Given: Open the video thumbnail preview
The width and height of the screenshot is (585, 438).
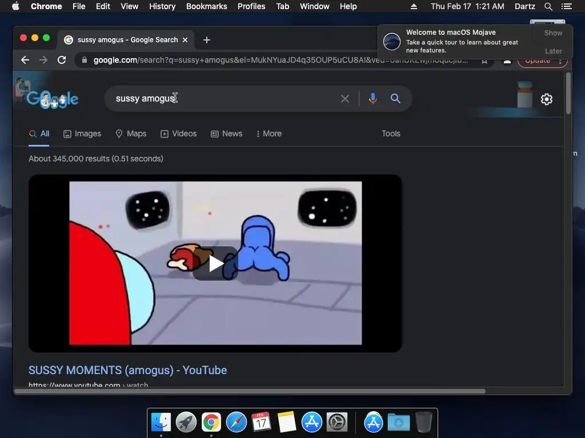Looking at the screenshot, I should click(x=215, y=263).
